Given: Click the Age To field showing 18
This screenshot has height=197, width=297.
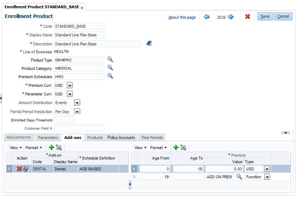Looking at the screenshot, I should pos(188,169).
